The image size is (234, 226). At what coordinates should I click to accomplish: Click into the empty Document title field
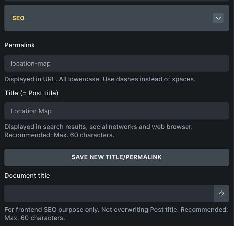[x=109, y=193]
